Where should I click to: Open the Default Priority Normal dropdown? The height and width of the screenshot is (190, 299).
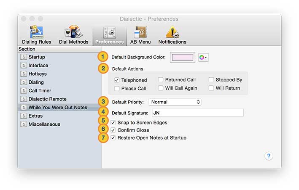pos(175,102)
